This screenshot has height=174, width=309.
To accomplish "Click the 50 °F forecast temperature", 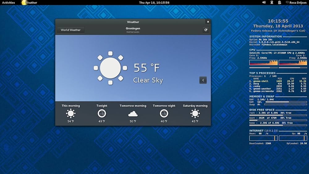I will pyautogui.click(x=133, y=121).
